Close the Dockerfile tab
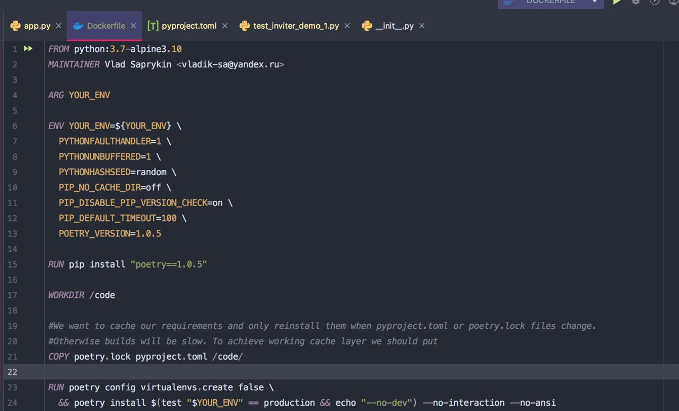The width and height of the screenshot is (679, 411). point(134,25)
